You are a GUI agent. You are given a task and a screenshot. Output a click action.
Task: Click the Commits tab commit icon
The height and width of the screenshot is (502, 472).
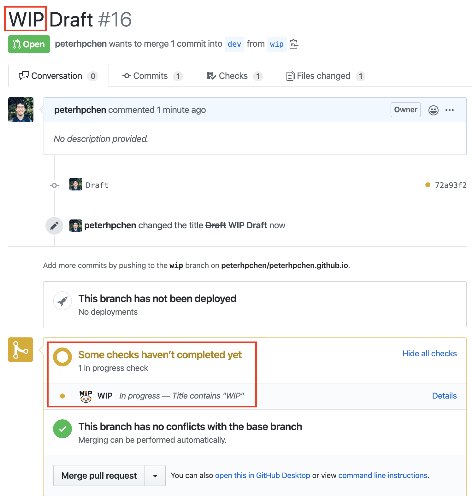[127, 76]
